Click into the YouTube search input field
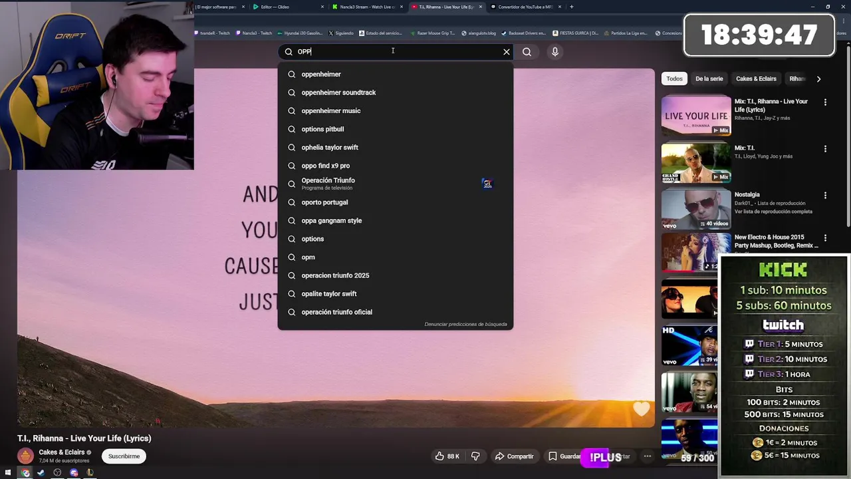Screen dimensions: 851x479 (396, 52)
